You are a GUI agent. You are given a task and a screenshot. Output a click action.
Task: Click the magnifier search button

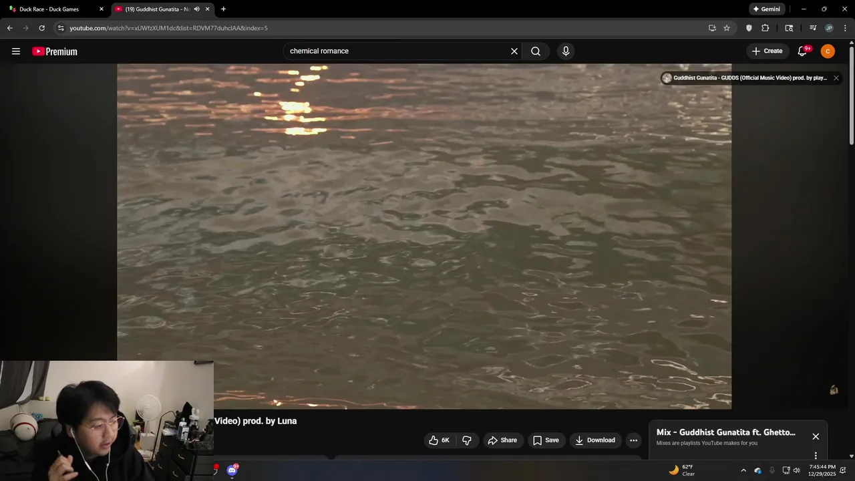click(536, 51)
